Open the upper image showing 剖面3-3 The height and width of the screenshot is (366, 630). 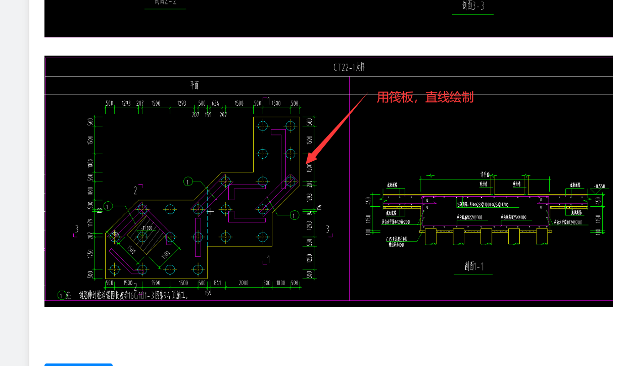pos(328,19)
